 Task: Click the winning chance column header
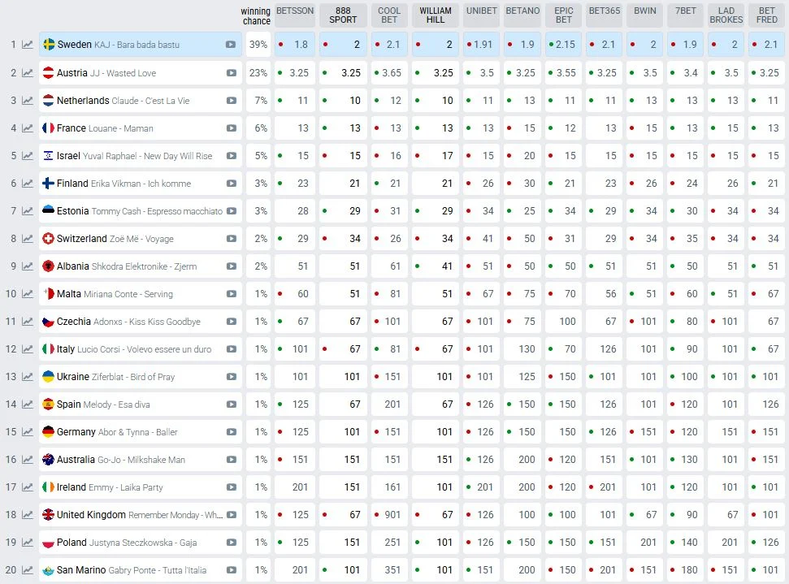click(256, 16)
